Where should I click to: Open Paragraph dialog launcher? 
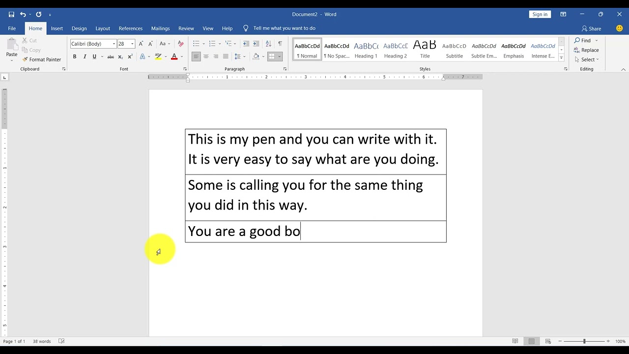coord(285,69)
